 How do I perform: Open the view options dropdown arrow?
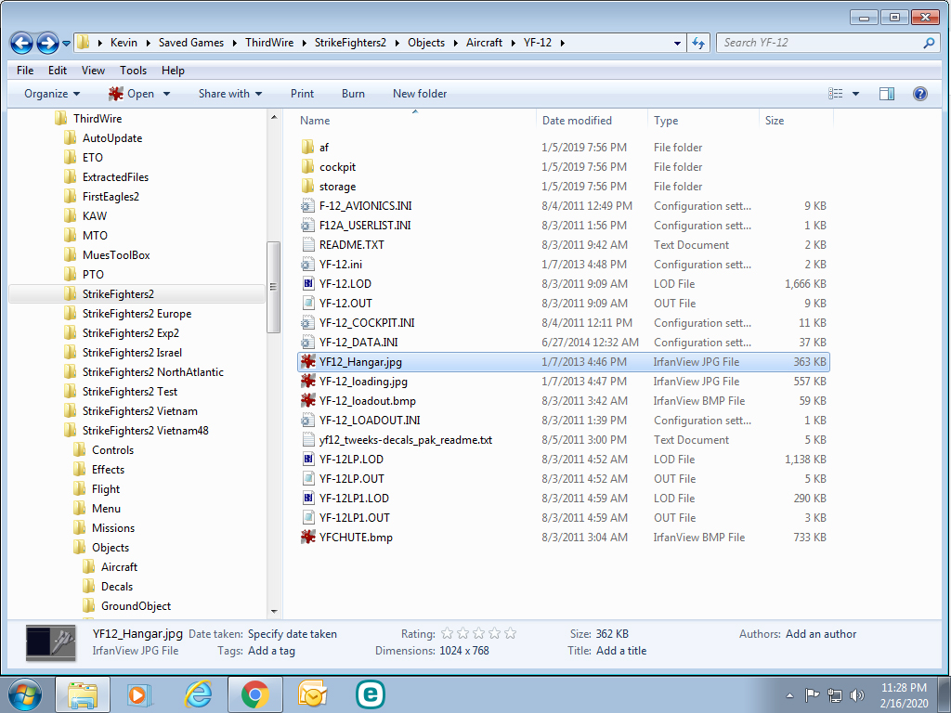pos(855,94)
